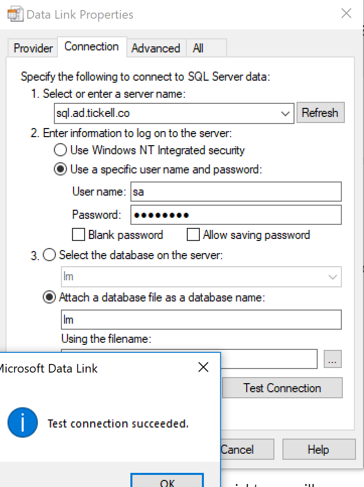Screen dimensions: 364x487
Task: Switch to the Provider tab
Action: (33, 48)
